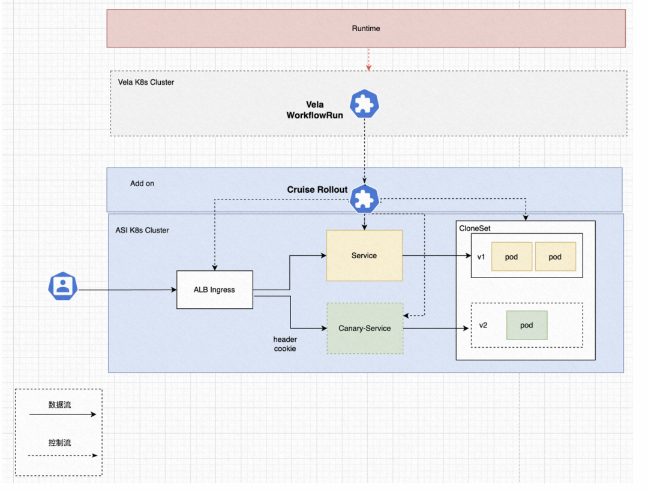The width and height of the screenshot is (648, 492).
Task: Click the Cruise Rollout puzzle icon
Action: point(364,199)
